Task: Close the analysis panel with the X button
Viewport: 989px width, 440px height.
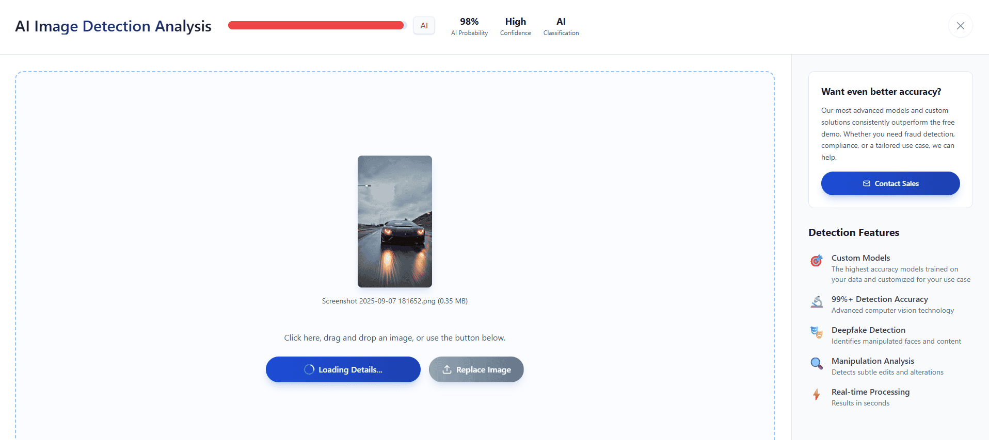Action: pyautogui.click(x=960, y=26)
